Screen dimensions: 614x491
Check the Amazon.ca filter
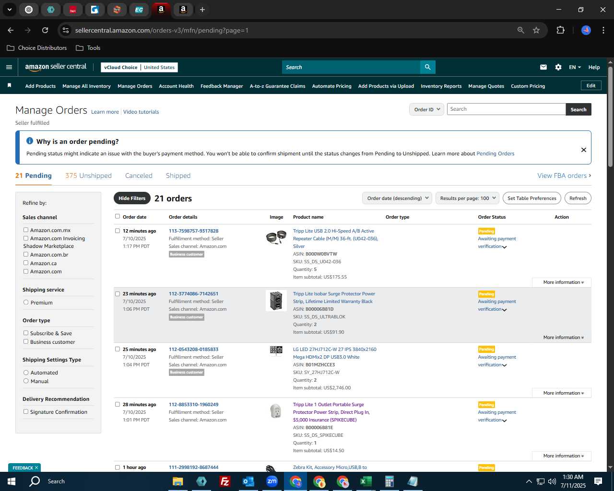coord(26,263)
